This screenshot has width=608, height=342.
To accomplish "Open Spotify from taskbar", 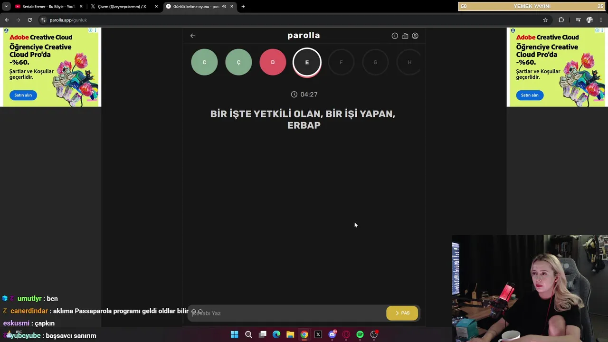I will (360, 335).
